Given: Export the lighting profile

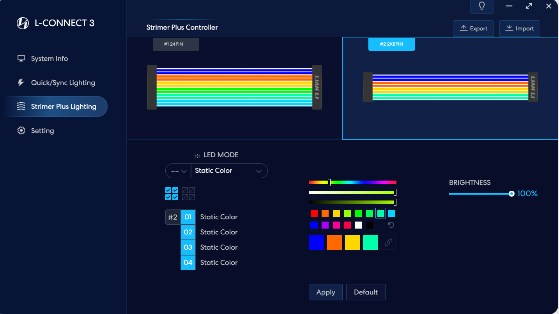Looking at the screenshot, I should (473, 28).
